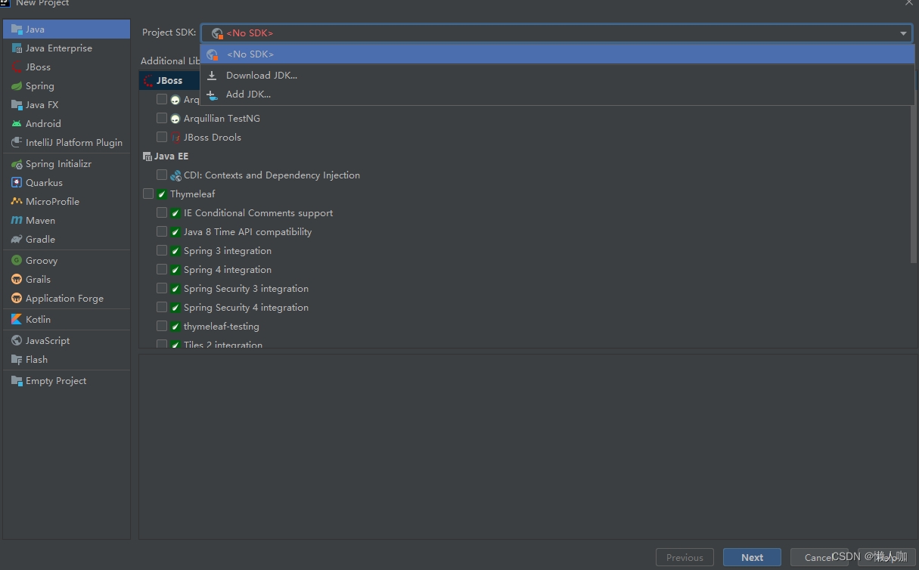Viewport: 919px width, 570px height.
Task: Click the Java EE group header
Action: (171, 156)
